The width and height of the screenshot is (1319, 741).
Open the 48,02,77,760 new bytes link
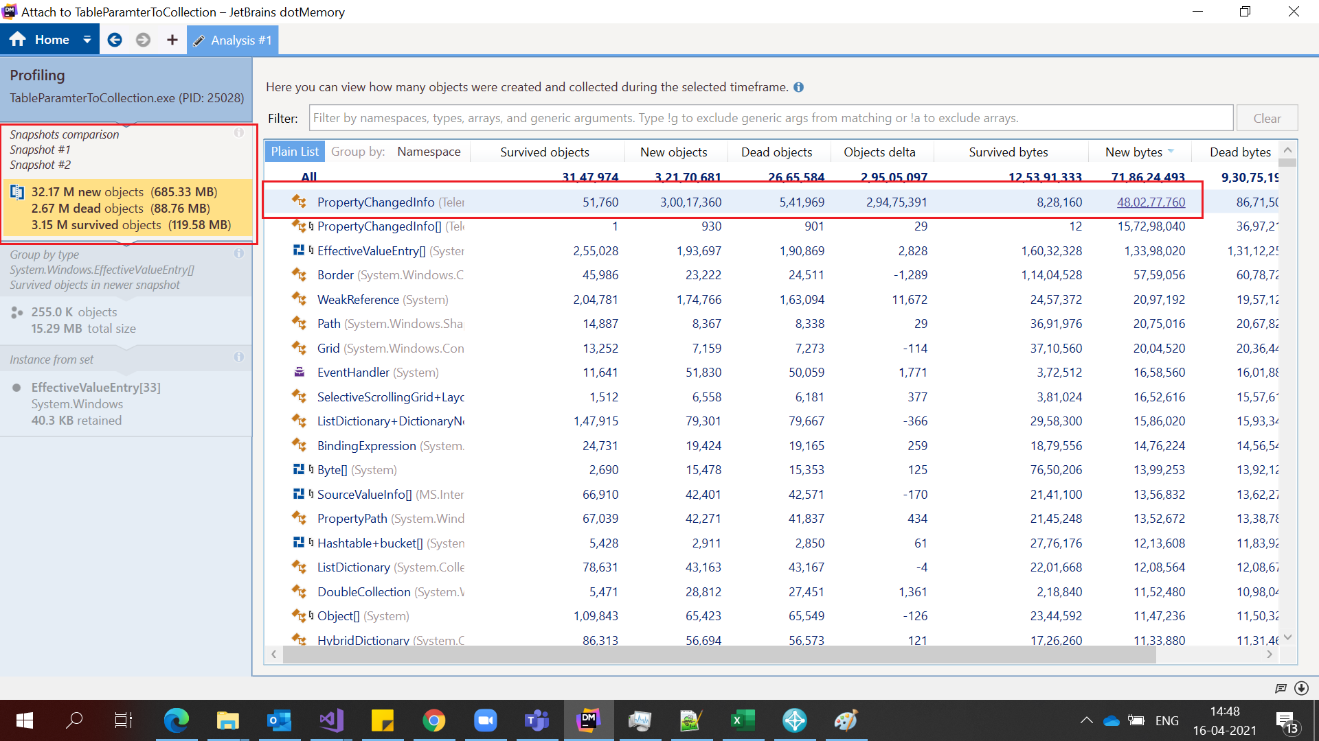(x=1151, y=202)
